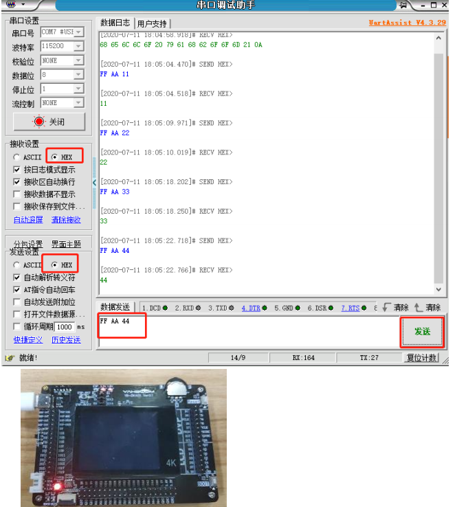Click the window resize grip

[445, 360]
